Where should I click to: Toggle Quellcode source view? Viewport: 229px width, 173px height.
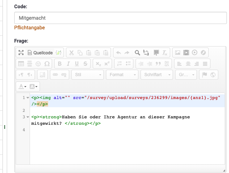(x=40, y=53)
